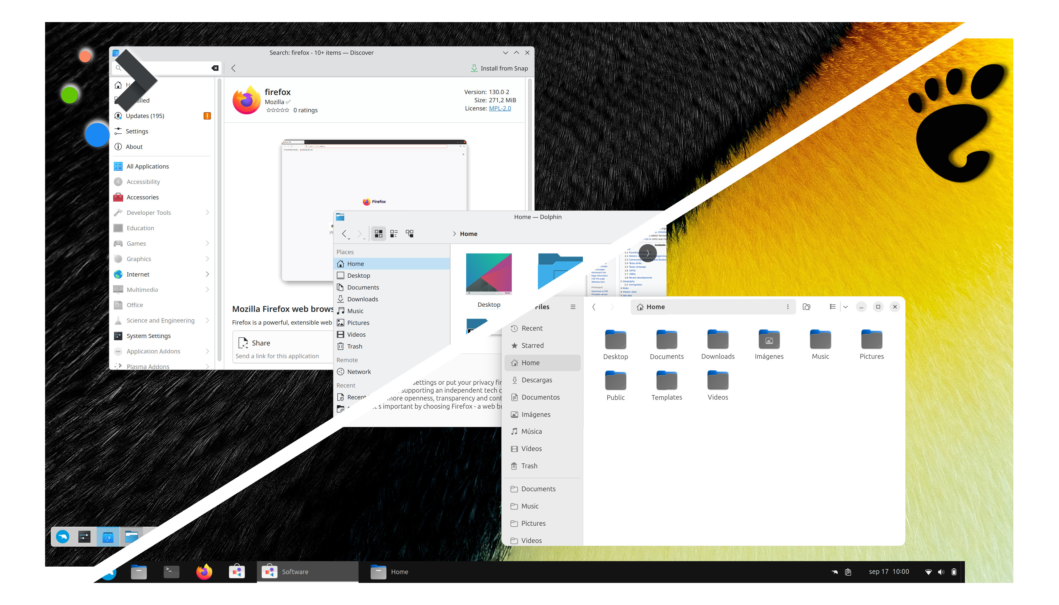Screen dimensions: 1059x605
Task: Switch Dolphin to compact view mode
Action: (394, 234)
